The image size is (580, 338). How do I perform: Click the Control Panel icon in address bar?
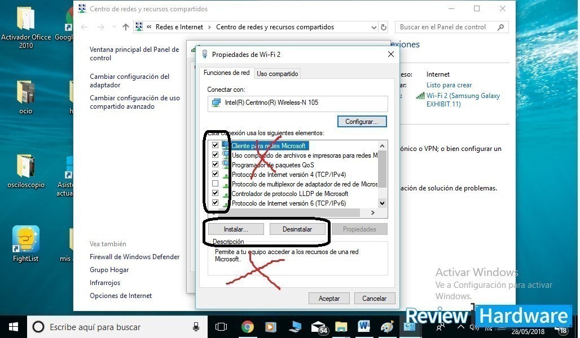tap(139, 26)
